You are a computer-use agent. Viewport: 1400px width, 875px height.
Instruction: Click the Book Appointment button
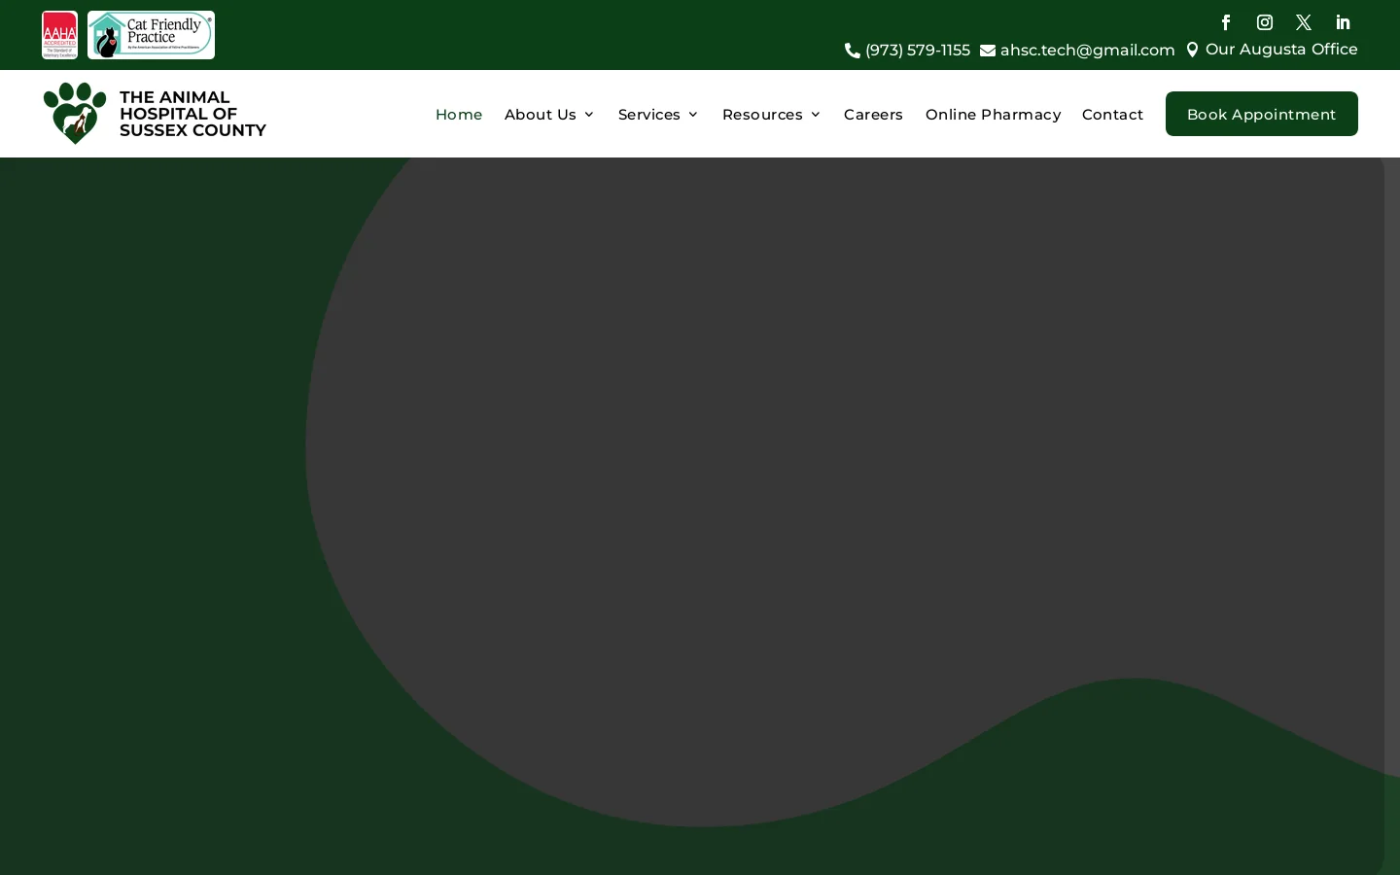1262,114
